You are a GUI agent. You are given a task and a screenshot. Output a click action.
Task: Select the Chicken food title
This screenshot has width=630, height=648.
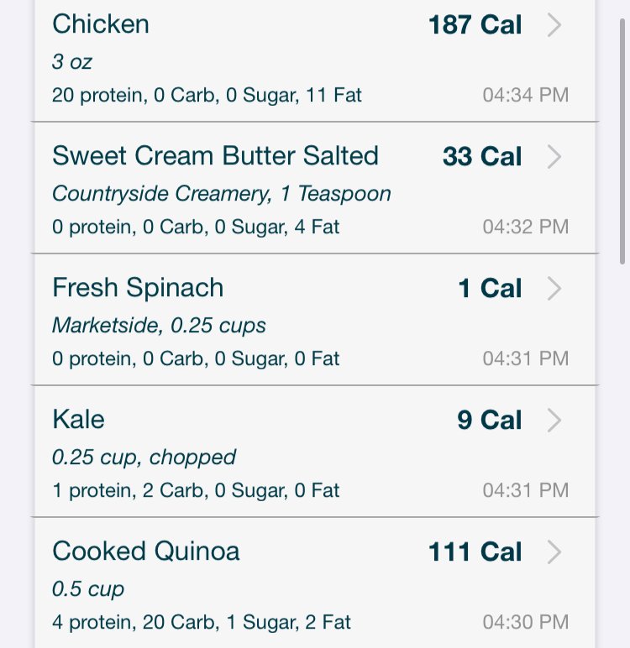[x=101, y=24]
